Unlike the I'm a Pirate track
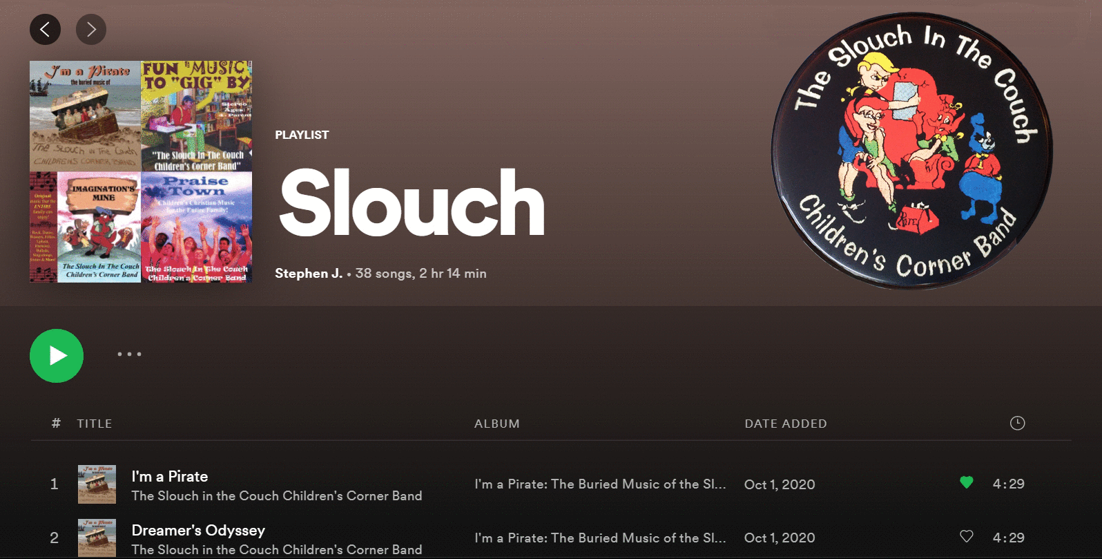1102x559 pixels. tap(967, 482)
